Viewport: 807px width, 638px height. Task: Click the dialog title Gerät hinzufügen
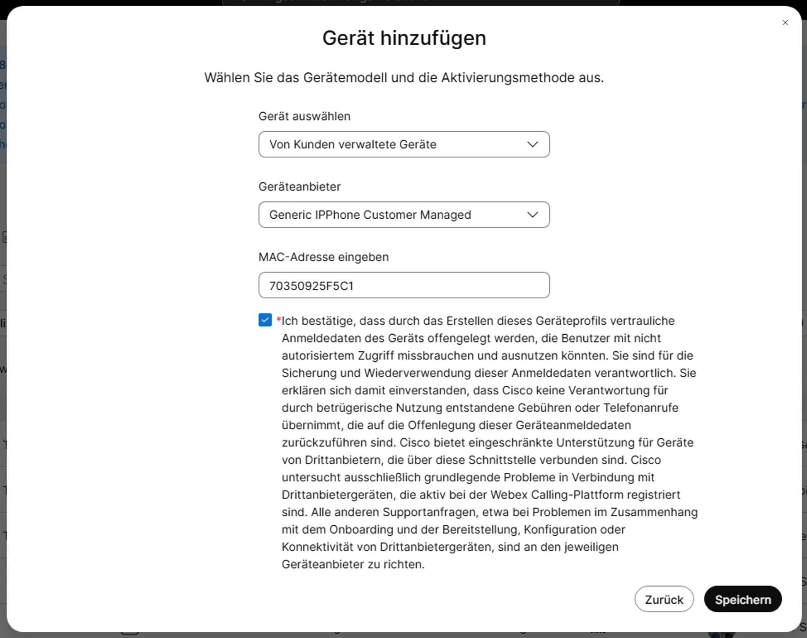pos(403,38)
